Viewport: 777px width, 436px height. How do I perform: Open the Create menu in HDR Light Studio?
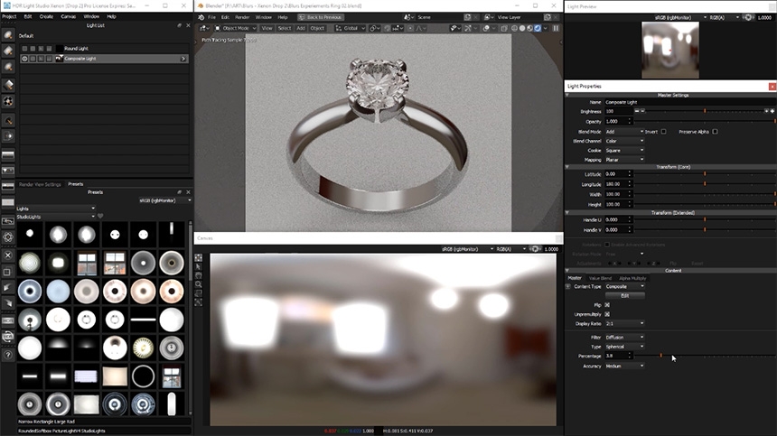(x=46, y=16)
